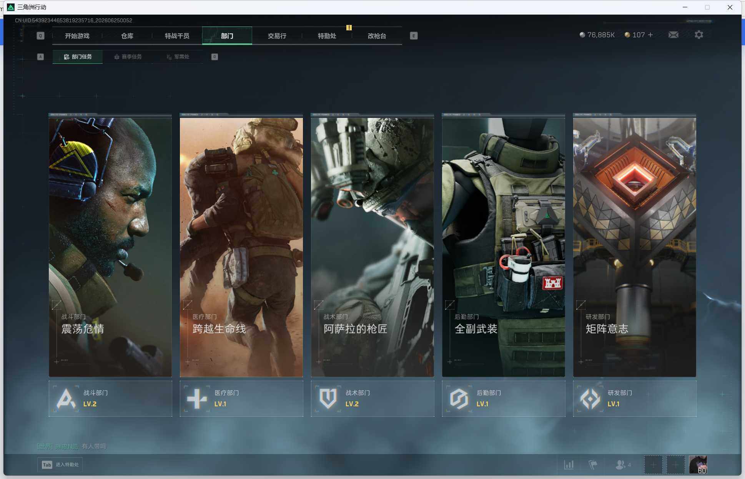Click the small corner icon on 矩阵意志 card

click(581, 305)
